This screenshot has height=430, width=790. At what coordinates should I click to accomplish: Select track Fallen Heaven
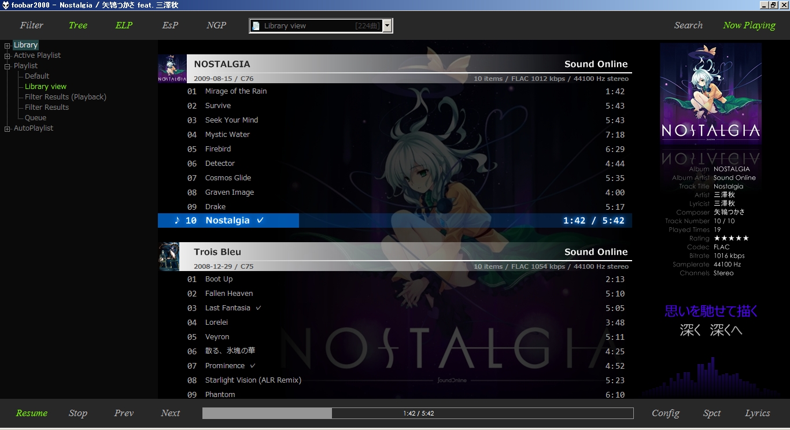click(x=395, y=294)
